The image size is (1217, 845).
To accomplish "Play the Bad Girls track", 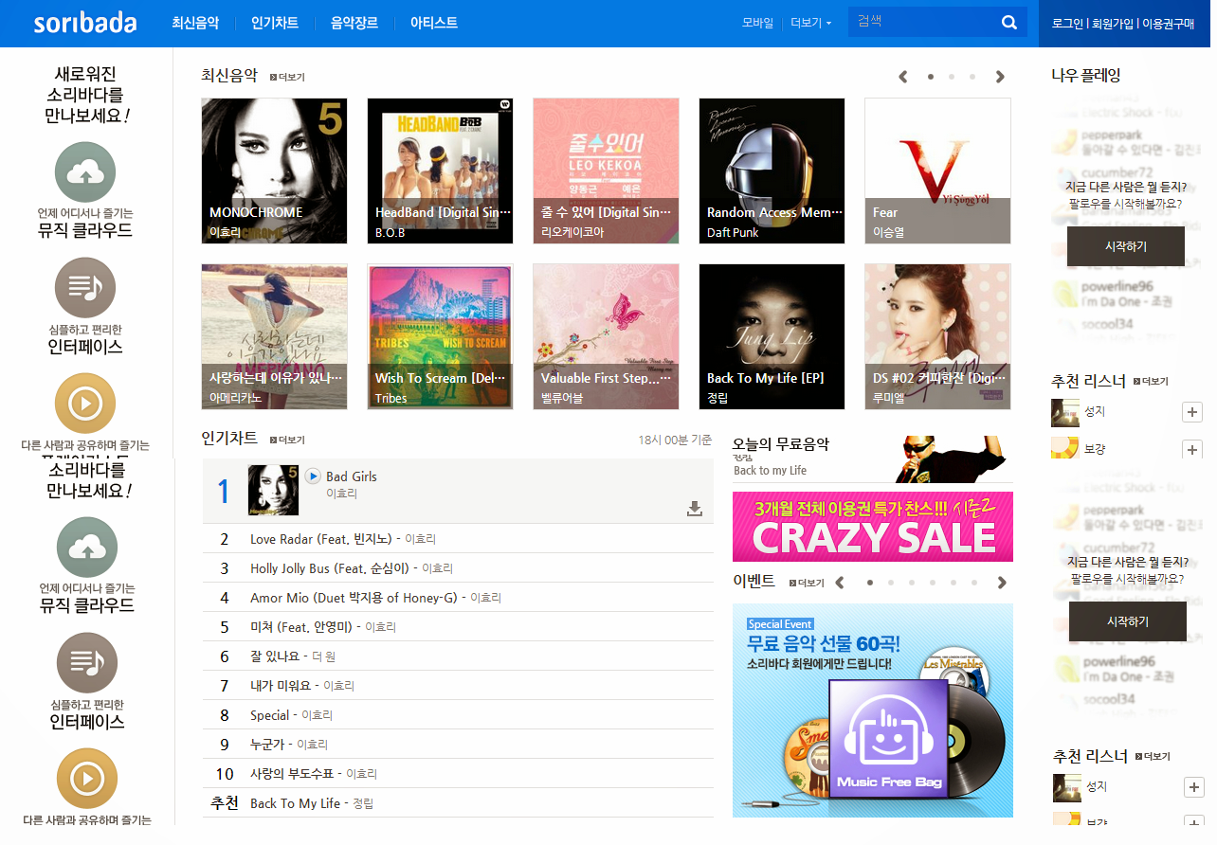I will click(313, 476).
